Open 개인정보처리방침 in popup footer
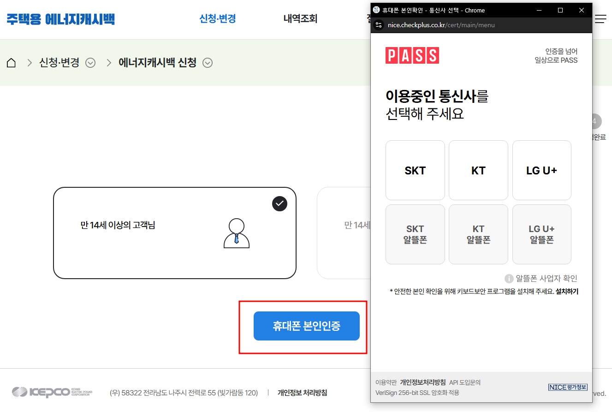This screenshot has width=612, height=412. coord(423,382)
